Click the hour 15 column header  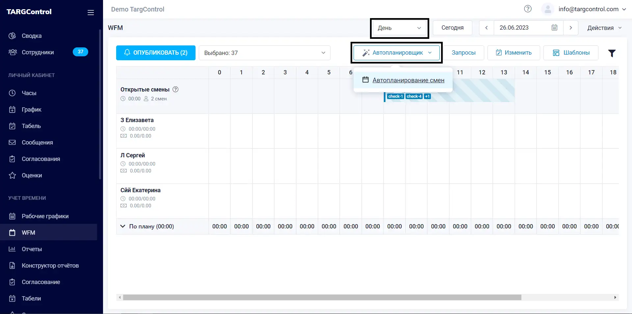tap(547, 72)
